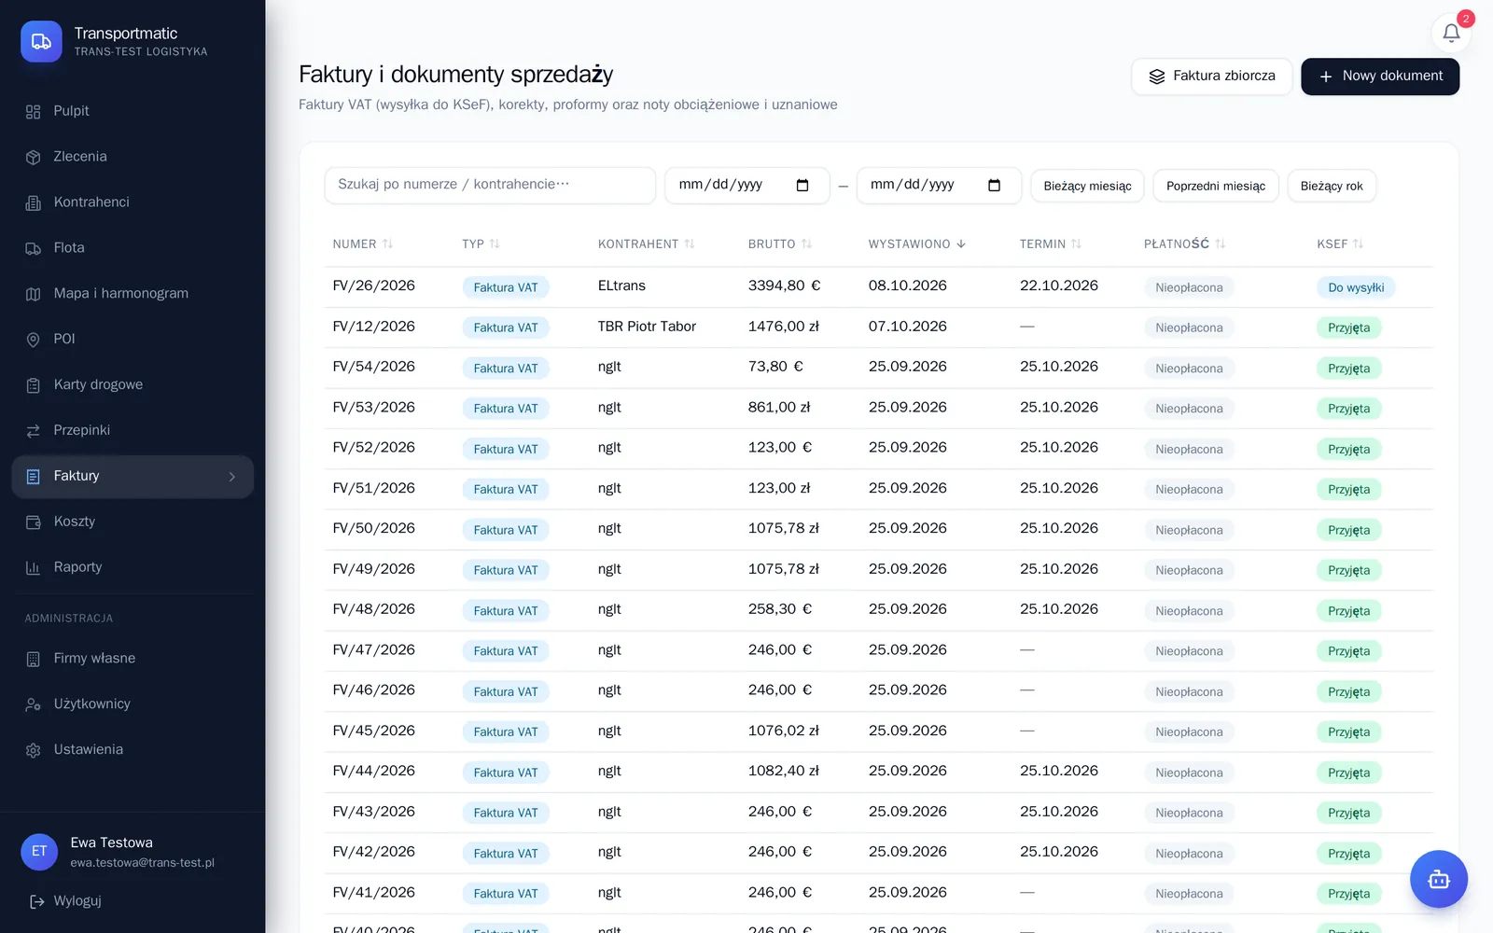Open the notifications bell icon
Image resolution: width=1493 pixels, height=933 pixels.
1451,34
